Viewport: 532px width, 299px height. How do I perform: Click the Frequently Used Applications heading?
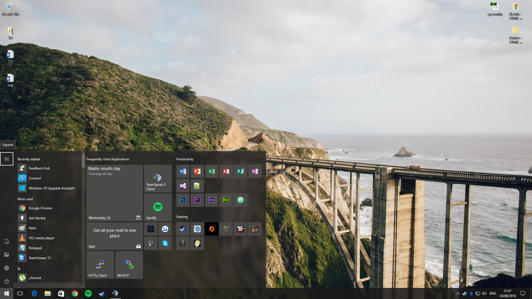click(108, 159)
